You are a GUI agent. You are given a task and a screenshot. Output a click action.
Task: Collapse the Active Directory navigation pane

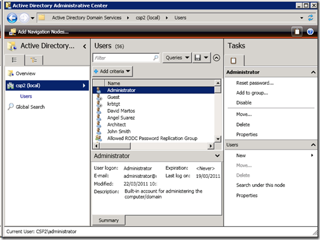click(x=84, y=46)
